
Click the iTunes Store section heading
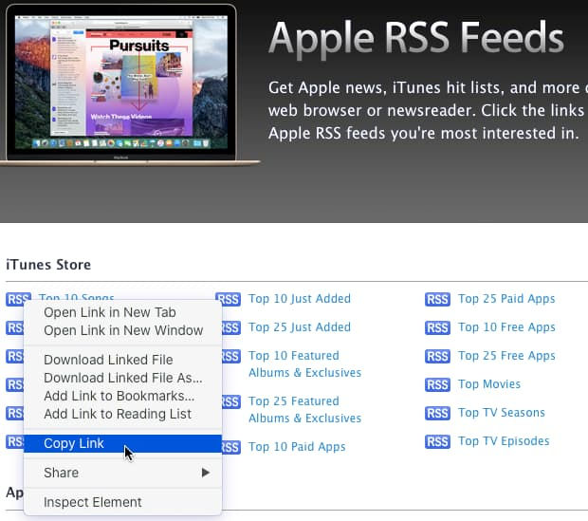click(48, 265)
